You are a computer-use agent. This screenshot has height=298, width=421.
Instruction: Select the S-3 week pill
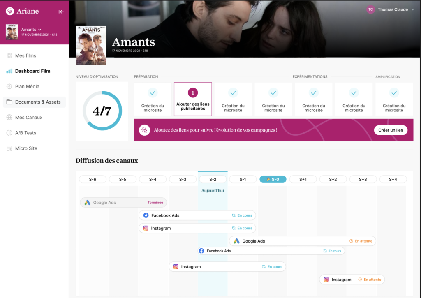pyautogui.click(x=183, y=179)
